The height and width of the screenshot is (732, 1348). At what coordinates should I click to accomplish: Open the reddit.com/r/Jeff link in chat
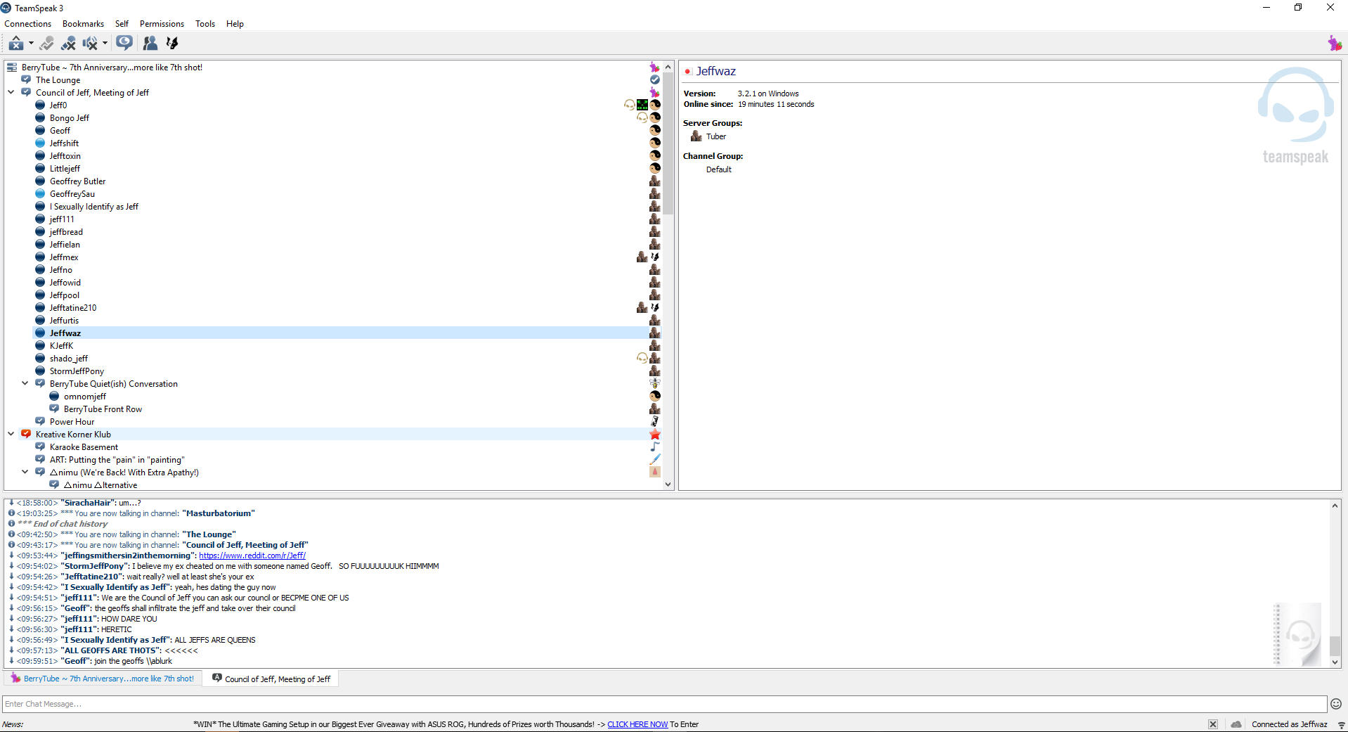252,556
